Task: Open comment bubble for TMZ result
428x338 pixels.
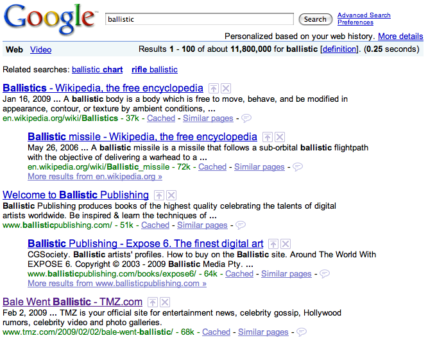Action: [302, 332]
